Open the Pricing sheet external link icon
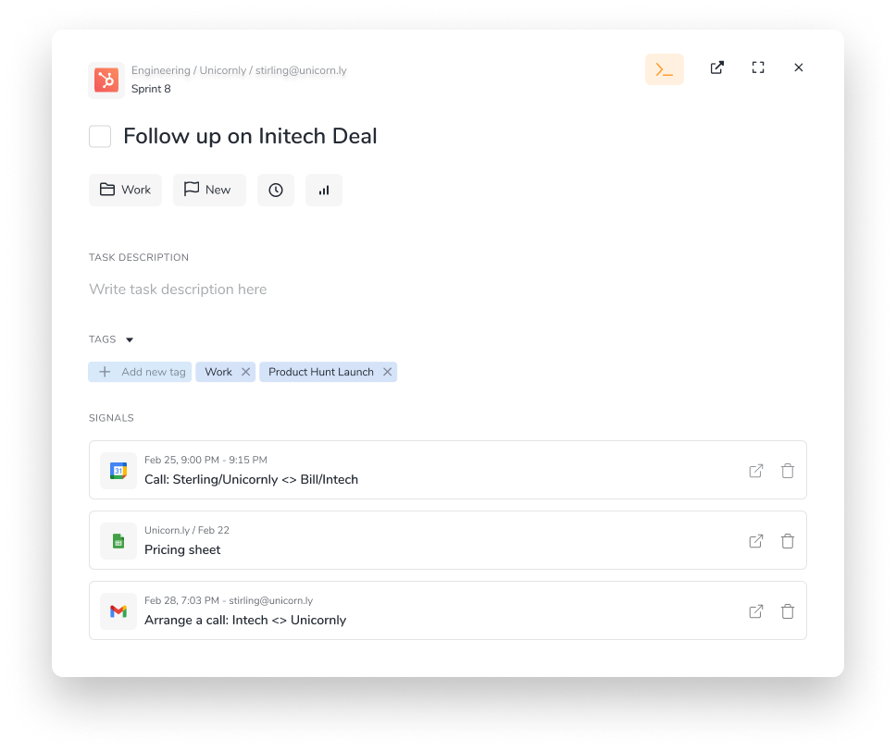 [755, 540]
